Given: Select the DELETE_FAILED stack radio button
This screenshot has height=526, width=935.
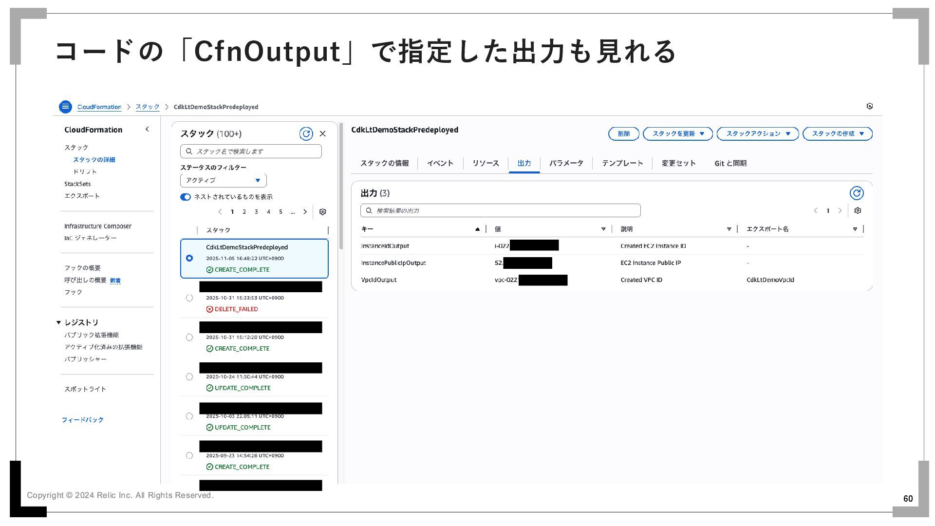Looking at the screenshot, I should 189,298.
